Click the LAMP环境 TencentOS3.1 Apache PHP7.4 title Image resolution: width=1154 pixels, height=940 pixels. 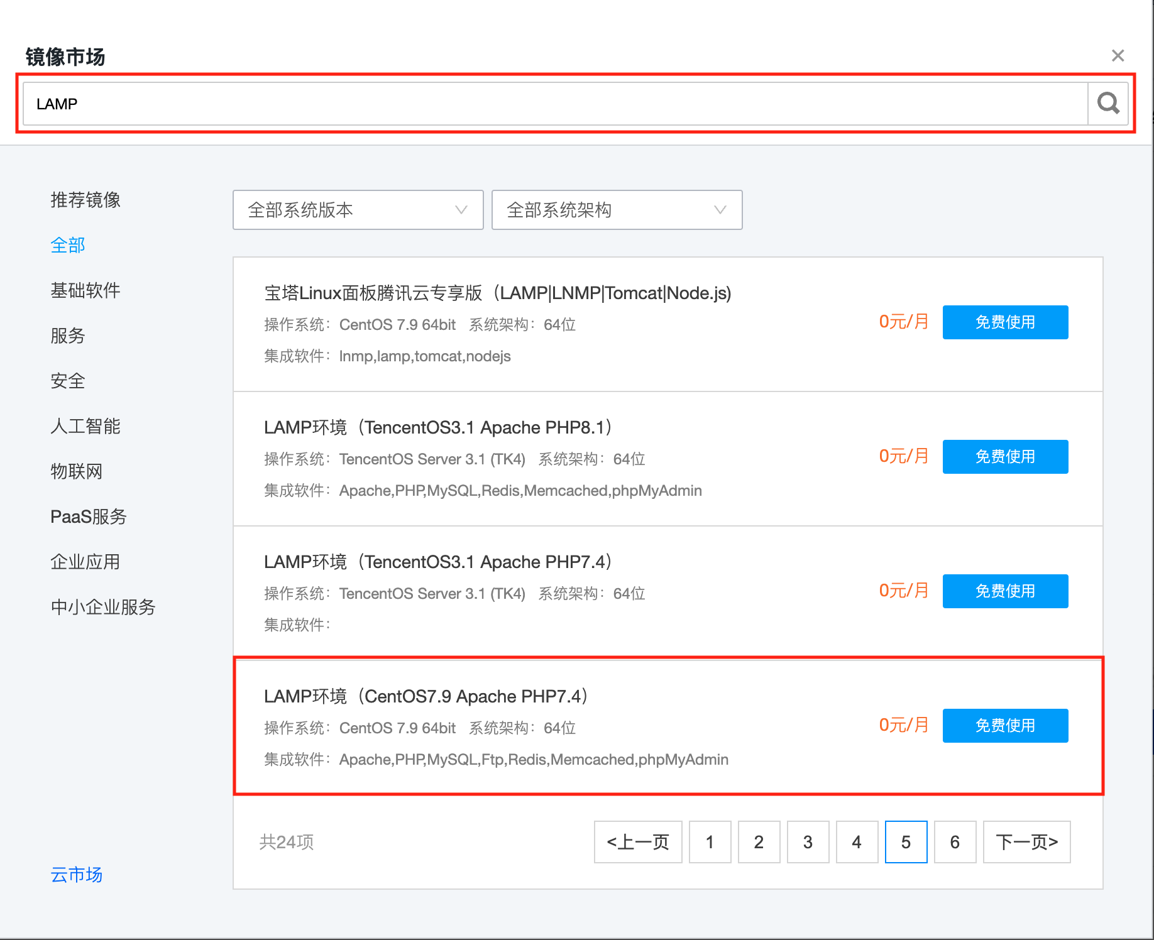click(x=438, y=562)
